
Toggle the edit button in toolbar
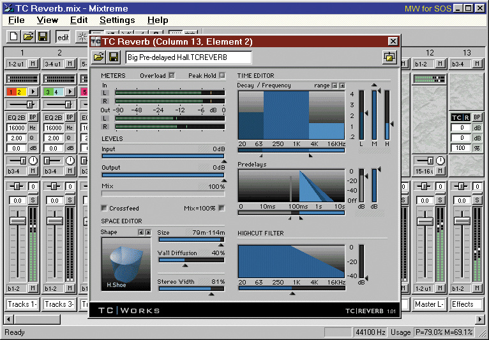(x=63, y=37)
